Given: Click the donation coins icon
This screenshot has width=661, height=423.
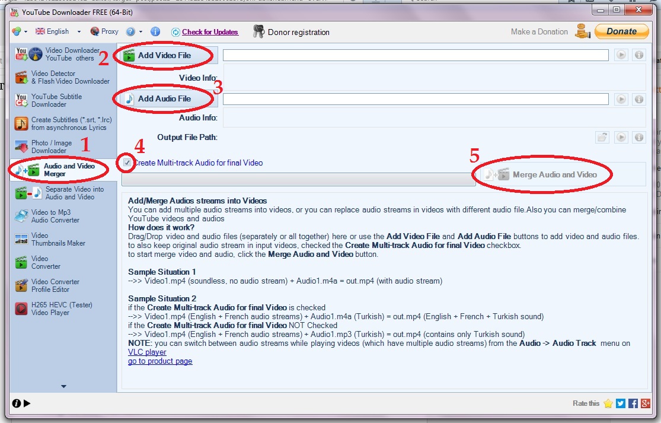Looking at the screenshot, I should [583, 31].
